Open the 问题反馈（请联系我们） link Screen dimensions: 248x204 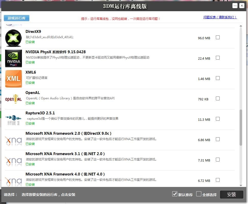click(x=220, y=17)
